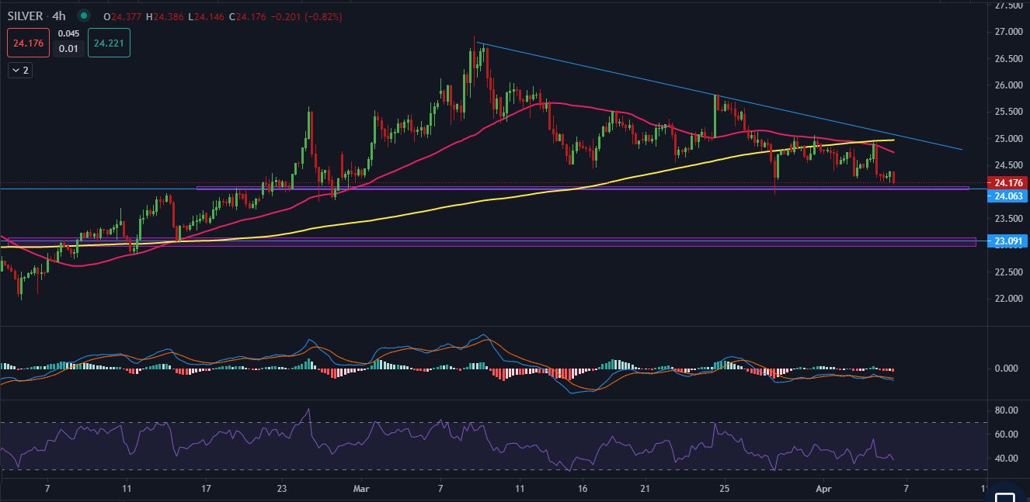Select the upper purple support zone near 24.063

click(583, 188)
